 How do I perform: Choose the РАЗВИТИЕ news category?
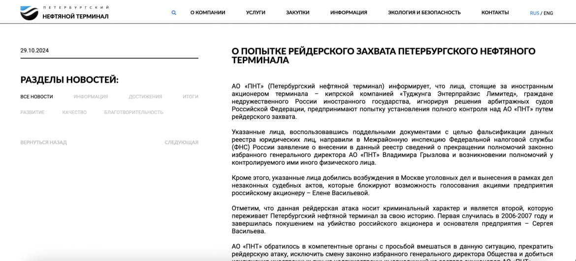(32, 113)
